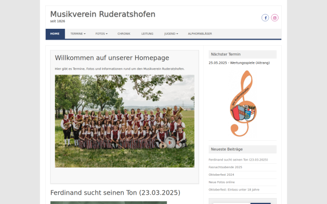The height and width of the screenshot is (204, 327).
Task: Expand the TERMINE dropdown menu
Action: coord(78,34)
